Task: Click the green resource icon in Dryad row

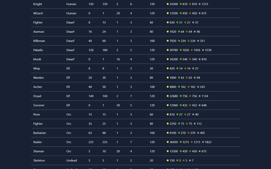Action: point(181,96)
